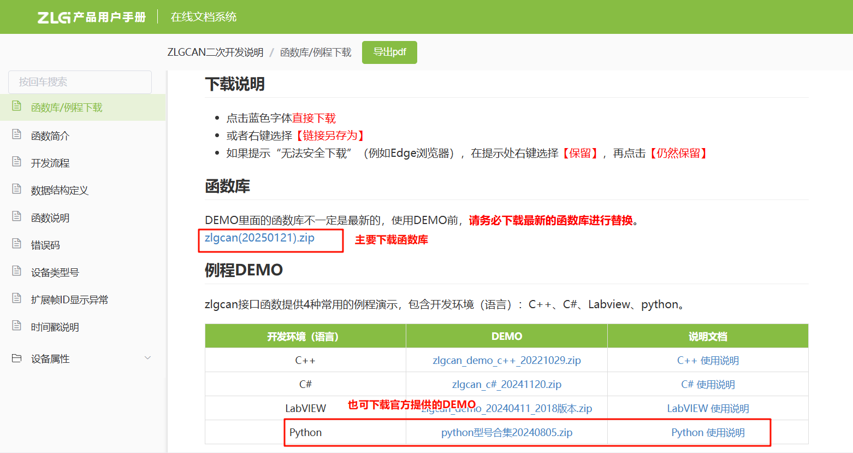This screenshot has width=853, height=453.
Task: Click the 导出pdf button
Action: pyautogui.click(x=389, y=52)
